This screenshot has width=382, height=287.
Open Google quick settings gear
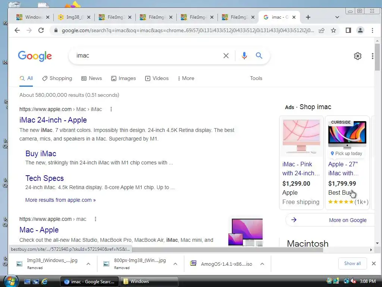point(357,56)
